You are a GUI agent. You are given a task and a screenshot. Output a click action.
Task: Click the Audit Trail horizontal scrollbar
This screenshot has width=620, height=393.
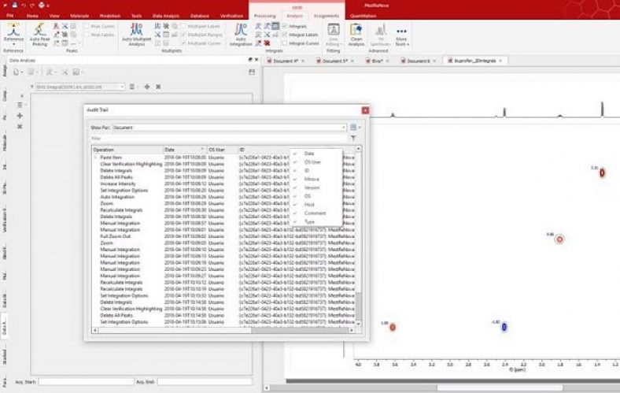[x=300, y=330]
